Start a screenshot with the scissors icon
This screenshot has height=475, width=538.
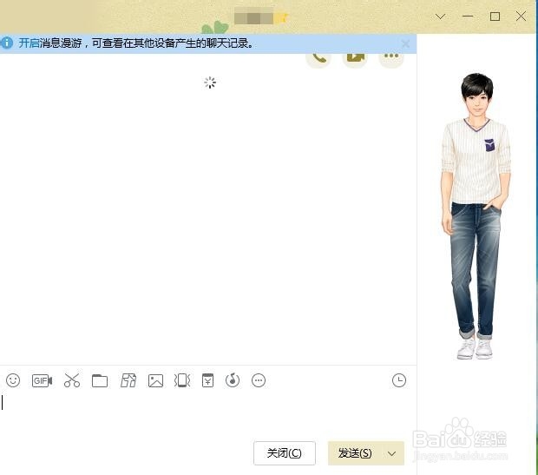click(x=72, y=380)
